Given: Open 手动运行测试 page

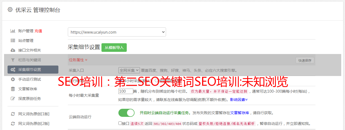Looking at the screenshot, I should pos(30,79).
